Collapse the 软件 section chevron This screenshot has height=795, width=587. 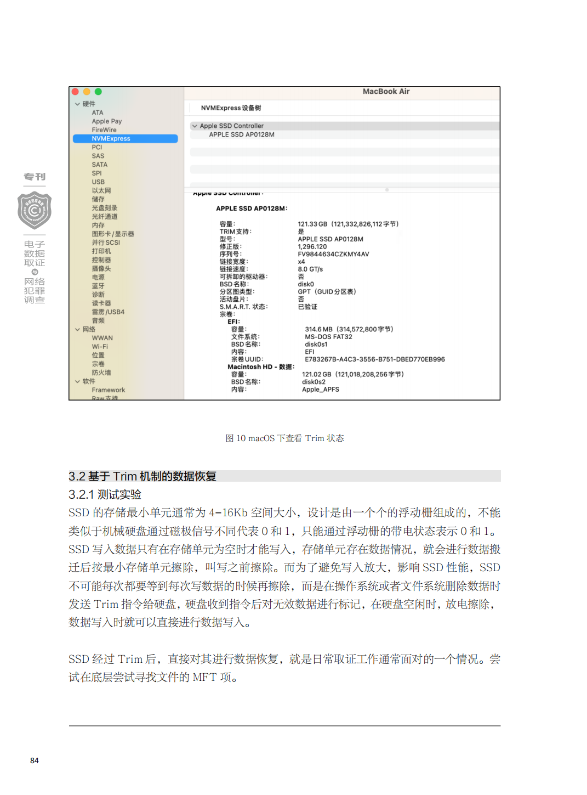(x=77, y=381)
